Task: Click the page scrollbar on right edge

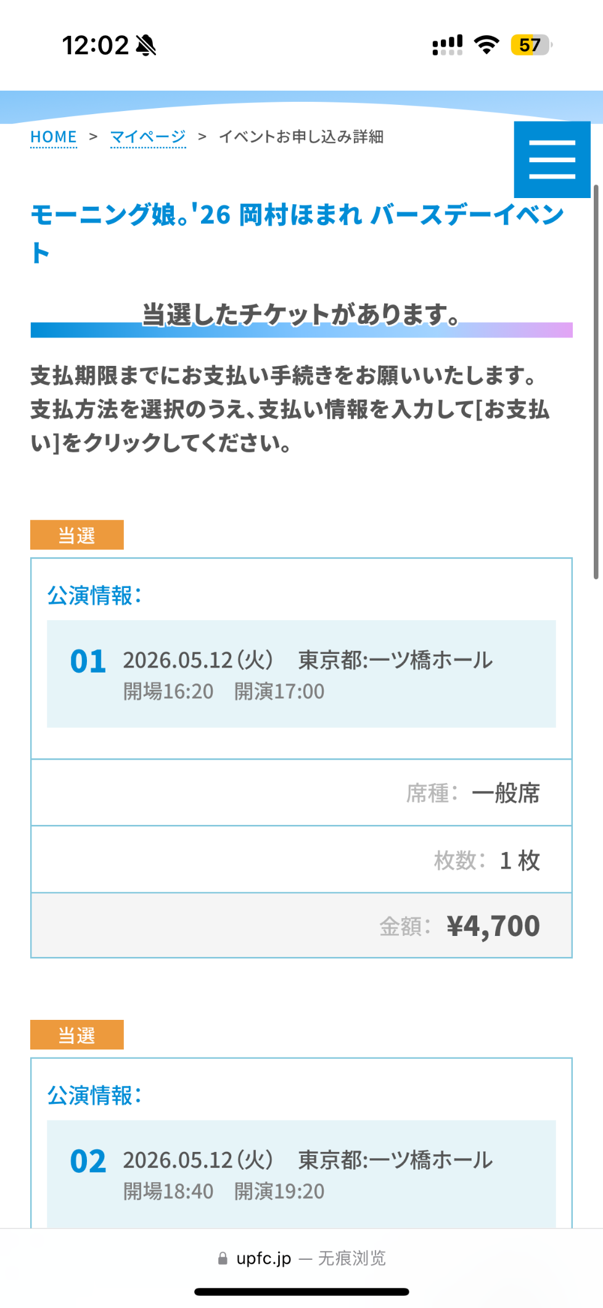Action: pyautogui.click(x=596, y=383)
